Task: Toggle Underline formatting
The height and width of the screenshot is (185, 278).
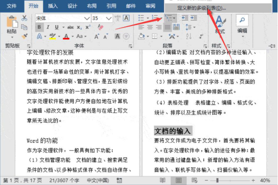Action: pos(57,27)
